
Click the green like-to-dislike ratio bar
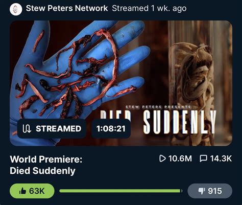[x=121, y=191]
